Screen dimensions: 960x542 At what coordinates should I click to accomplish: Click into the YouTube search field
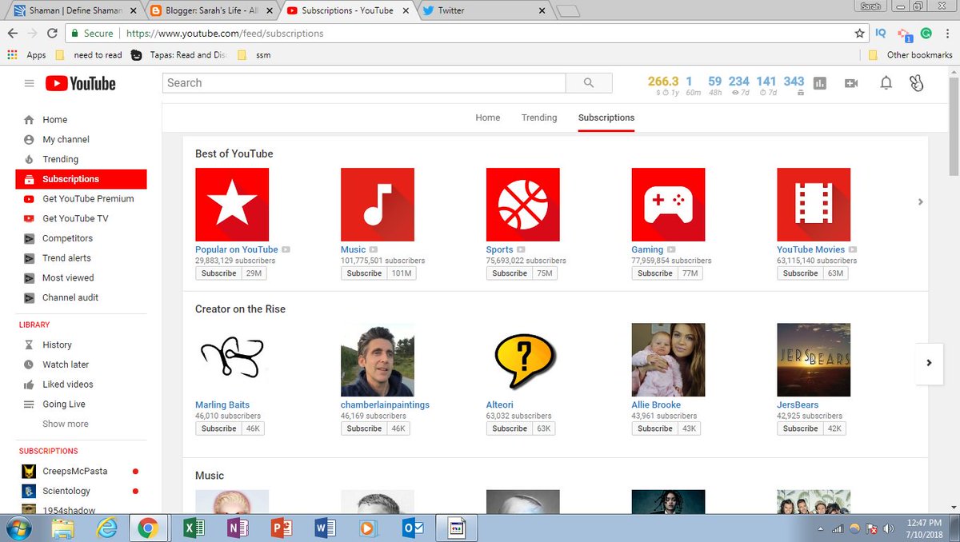[364, 83]
